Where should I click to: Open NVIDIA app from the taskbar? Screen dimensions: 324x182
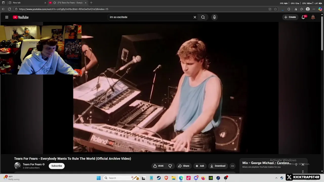211,178
